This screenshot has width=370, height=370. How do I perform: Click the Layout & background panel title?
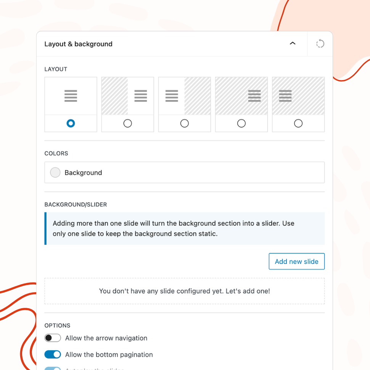click(78, 44)
